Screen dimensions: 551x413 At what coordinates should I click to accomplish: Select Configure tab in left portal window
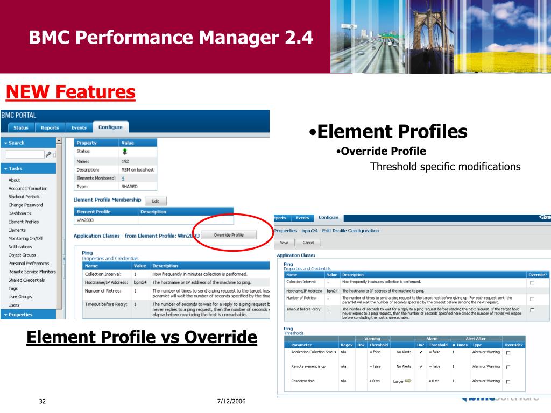[x=110, y=127]
